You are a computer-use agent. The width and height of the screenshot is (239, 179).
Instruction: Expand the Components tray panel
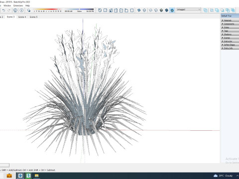click(230, 24)
